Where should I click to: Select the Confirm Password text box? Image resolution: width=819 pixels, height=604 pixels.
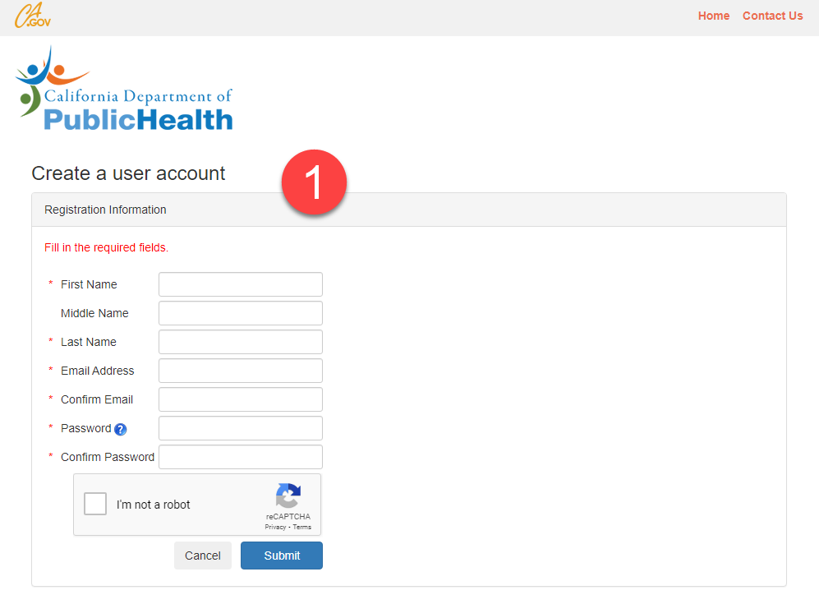pos(240,457)
